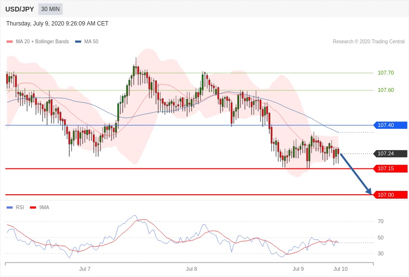Select the Jul 9 date marker
409x277 pixels.
coord(298,269)
